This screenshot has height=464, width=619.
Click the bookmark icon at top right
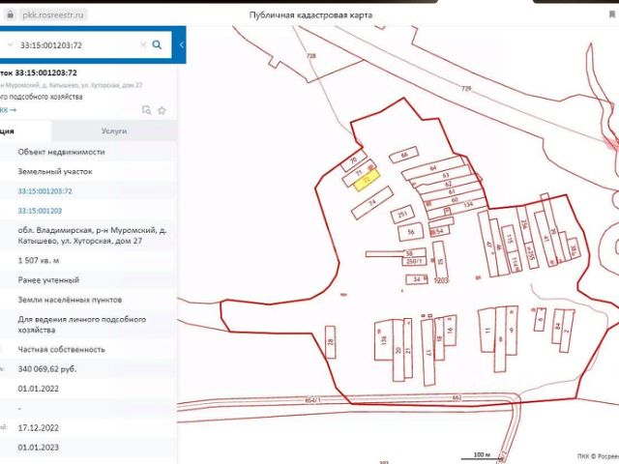pos(612,14)
